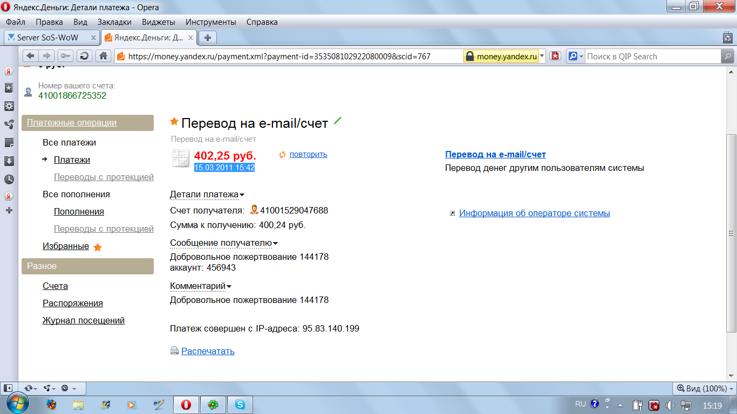Open the Downloads panel in sidebar

point(9,161)
